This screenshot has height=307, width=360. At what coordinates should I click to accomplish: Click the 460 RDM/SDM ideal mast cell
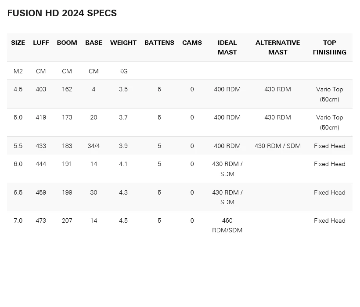[227, 225]
